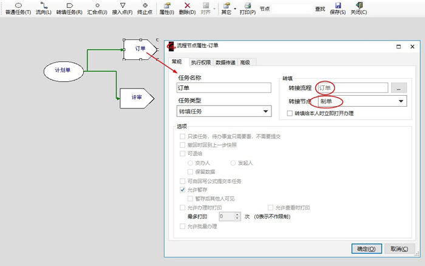The height and width of the screenshot is (266, 425).
Task: Click the 任务名称 text field
Action: point(223,88)
